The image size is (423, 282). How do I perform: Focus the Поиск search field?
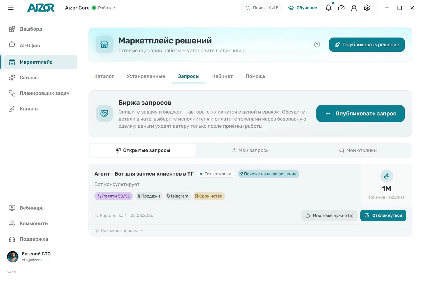[261, 8]
